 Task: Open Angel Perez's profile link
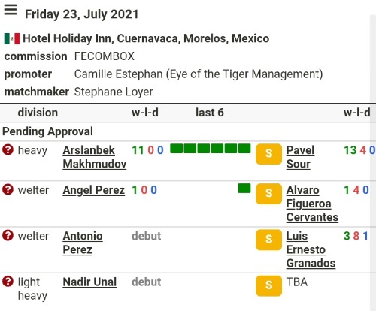click(94, 190)
